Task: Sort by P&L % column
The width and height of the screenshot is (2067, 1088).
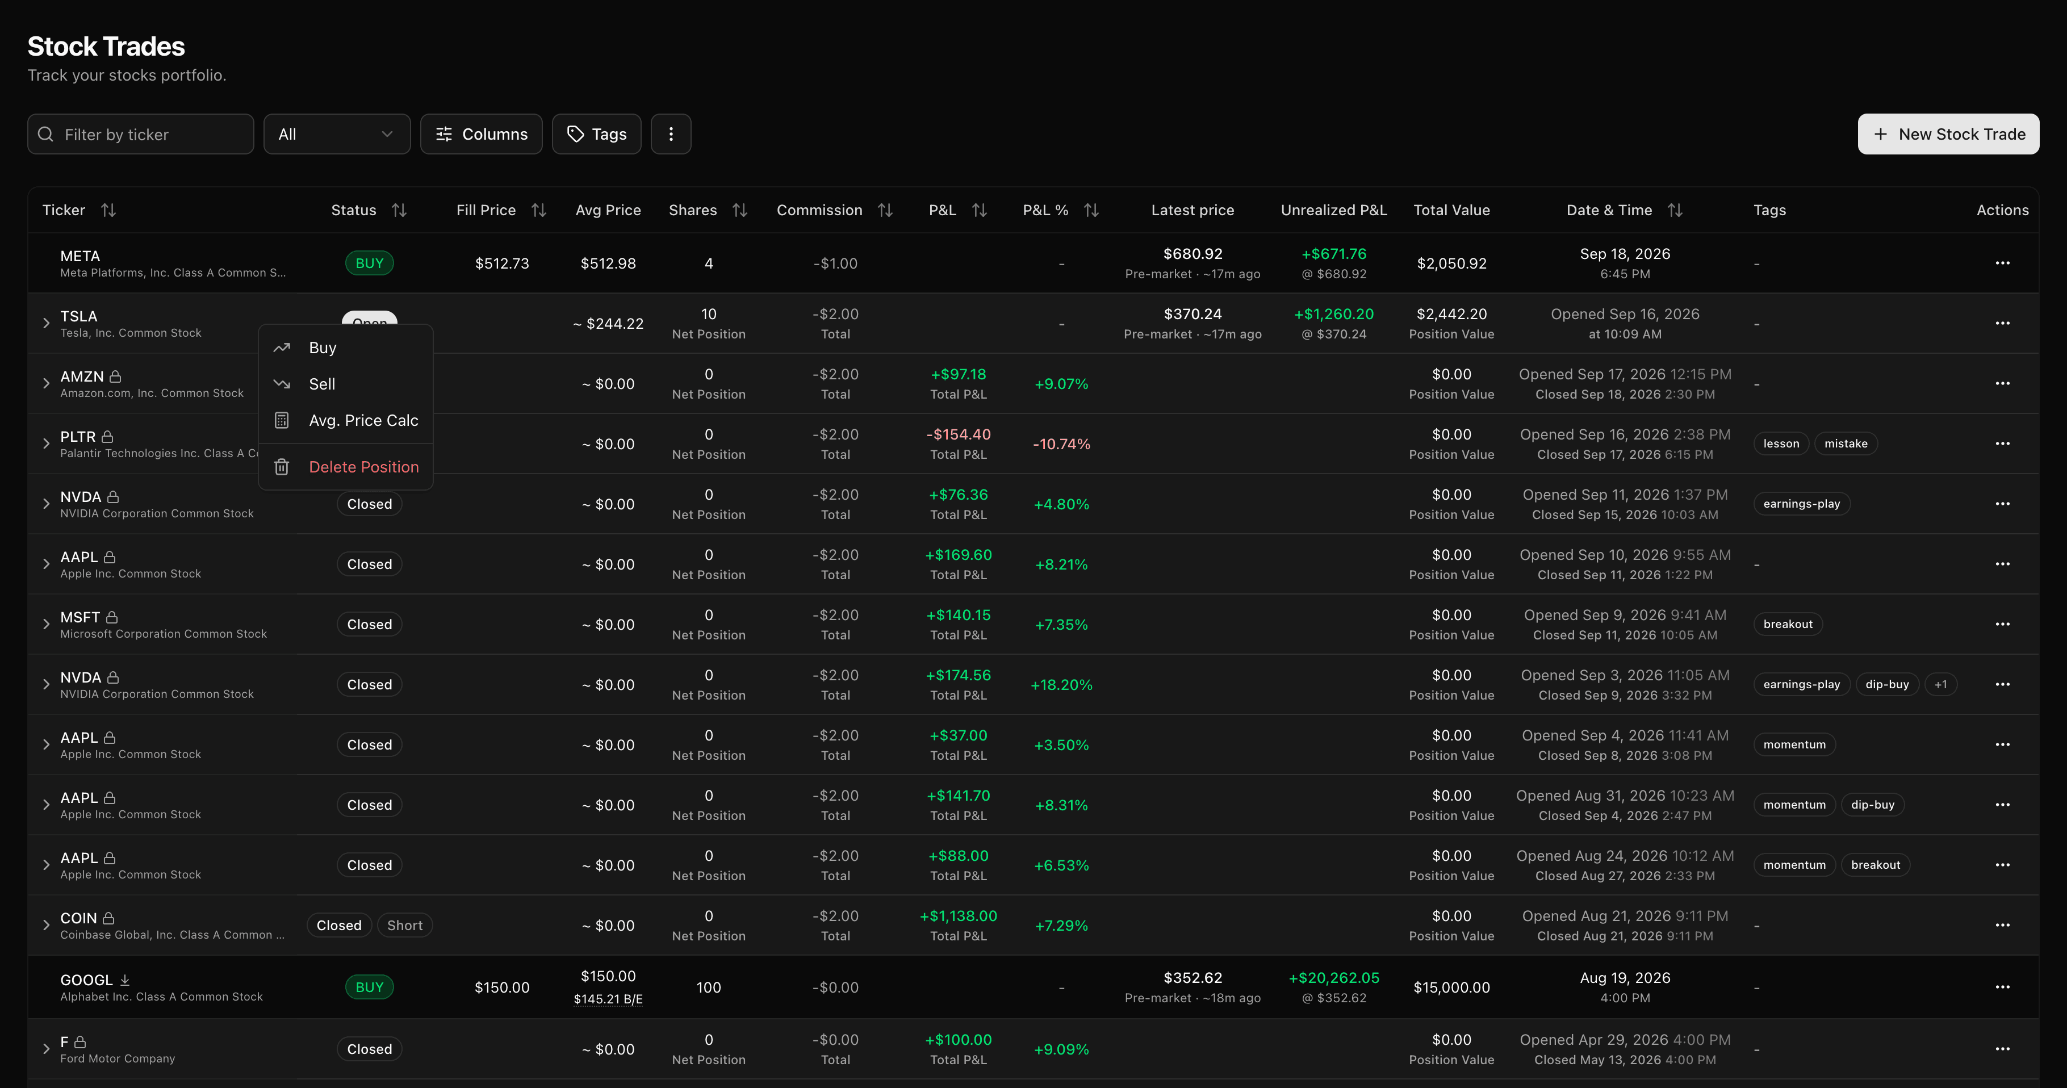Action: pos(1090,210)
